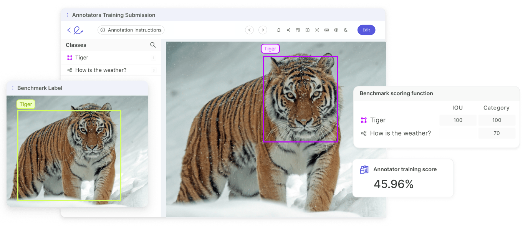Click the grid layout icon in toolbar

tap(298, 30)
